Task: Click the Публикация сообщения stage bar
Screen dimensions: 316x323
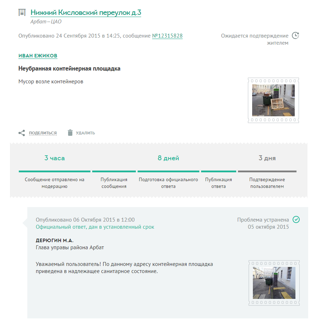Action: click(x=114, y=171)
